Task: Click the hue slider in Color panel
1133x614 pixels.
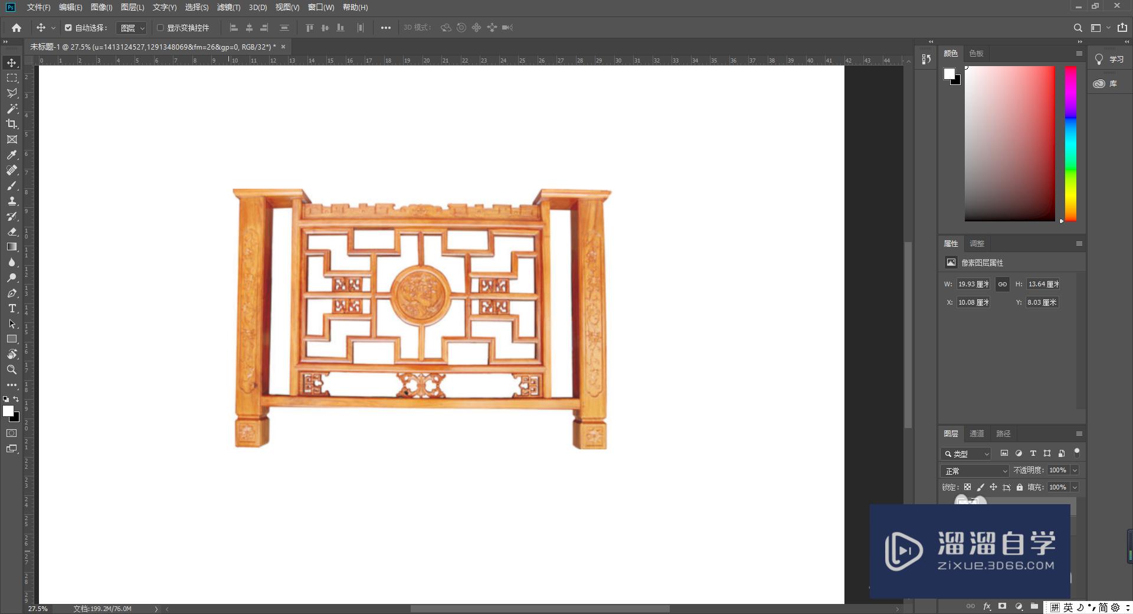Action: pos(1070,143)
